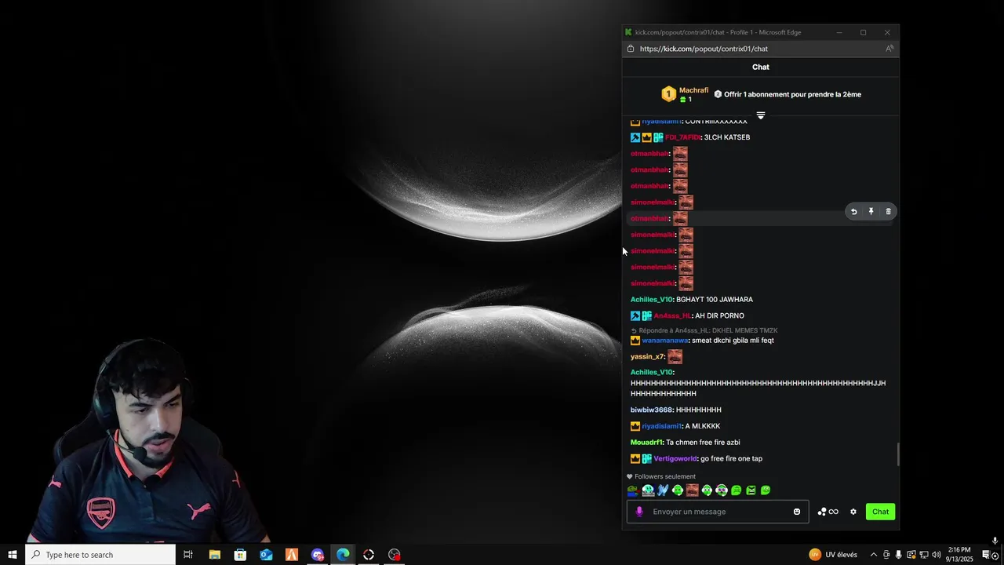Click the reply icon on the hovered message

(x=853, y=211)
